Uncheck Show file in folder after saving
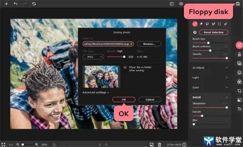Viewport: 243px width, 147px height. (125, 67)
